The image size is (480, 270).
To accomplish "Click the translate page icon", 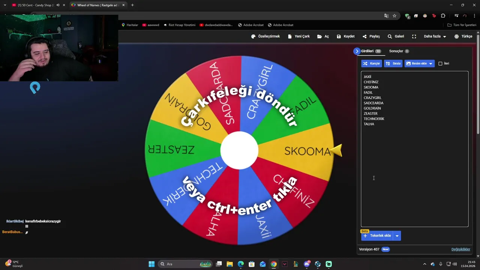I will 386,16.
